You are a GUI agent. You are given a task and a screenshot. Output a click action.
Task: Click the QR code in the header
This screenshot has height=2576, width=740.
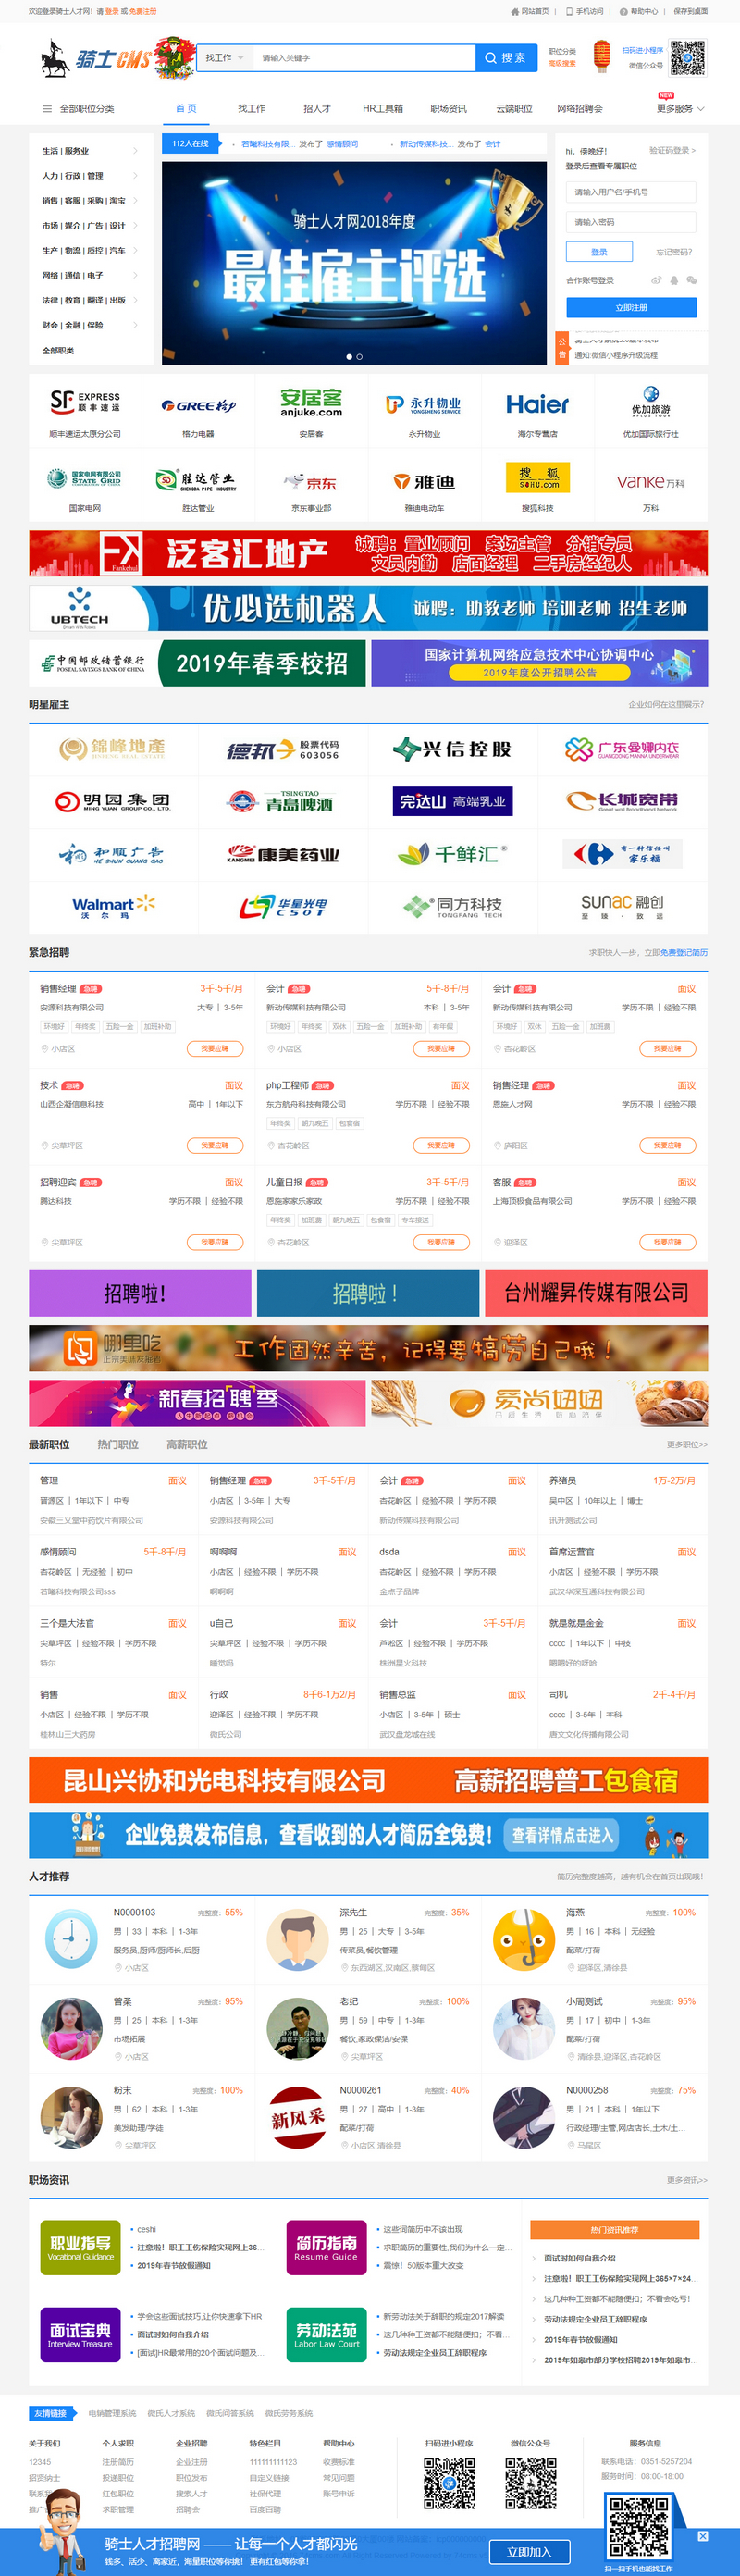point(687,58)
